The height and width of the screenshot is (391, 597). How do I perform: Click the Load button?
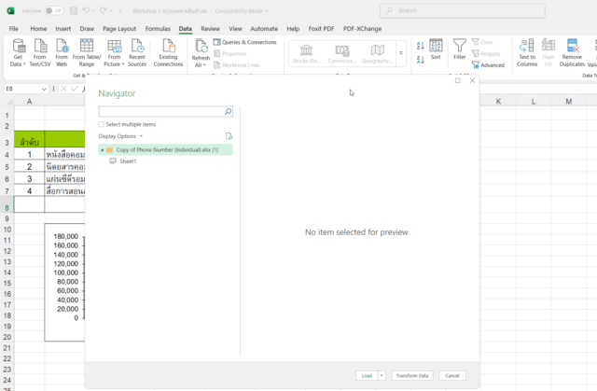coord(367,376)
